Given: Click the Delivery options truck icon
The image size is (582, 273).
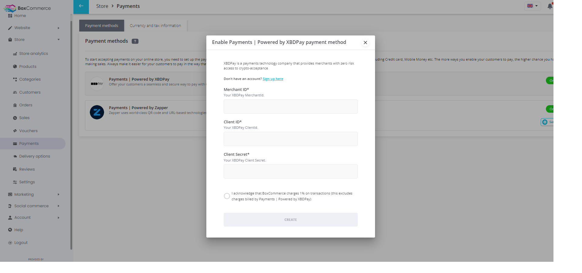Looking at the screenshot, I should (x=15, y=156).
